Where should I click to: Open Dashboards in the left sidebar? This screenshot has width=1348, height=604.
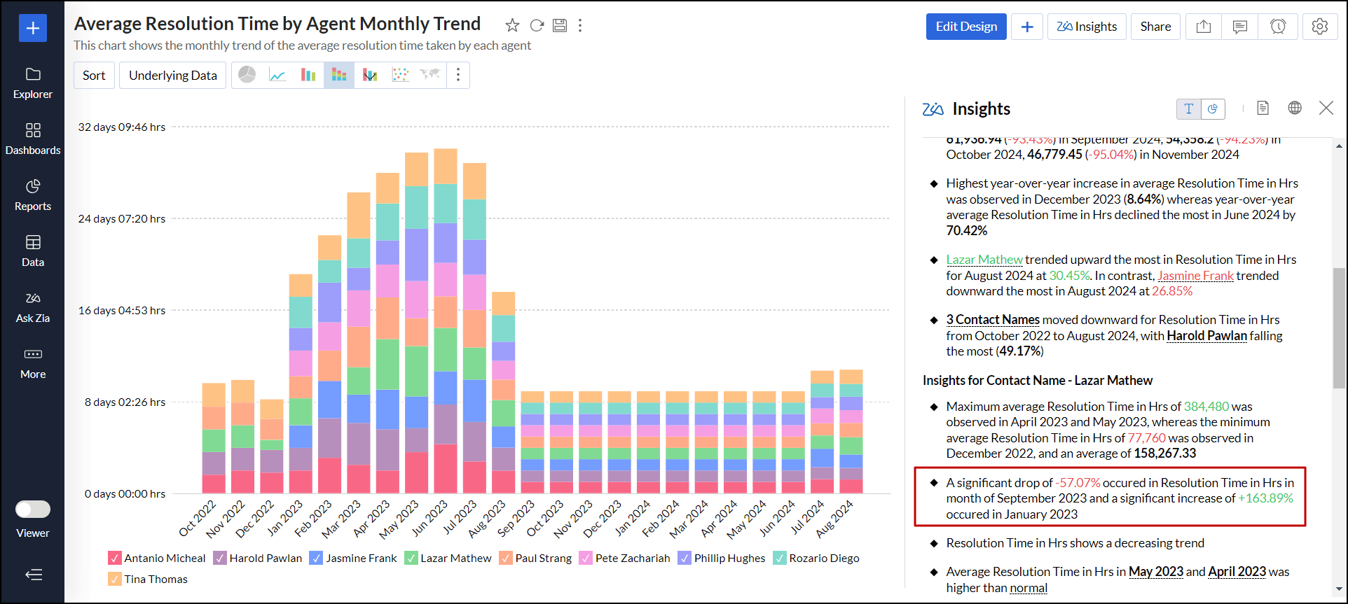click(33, 139)
